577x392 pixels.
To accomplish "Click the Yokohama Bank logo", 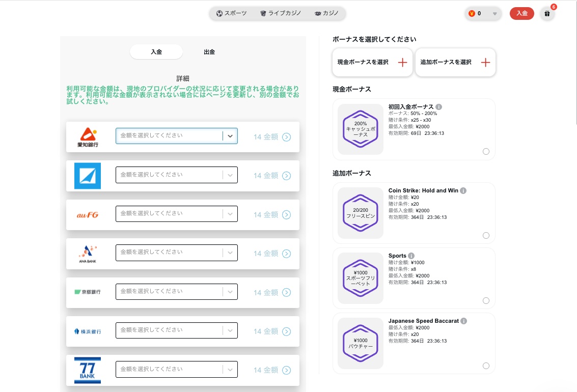I will click(88, 331).
